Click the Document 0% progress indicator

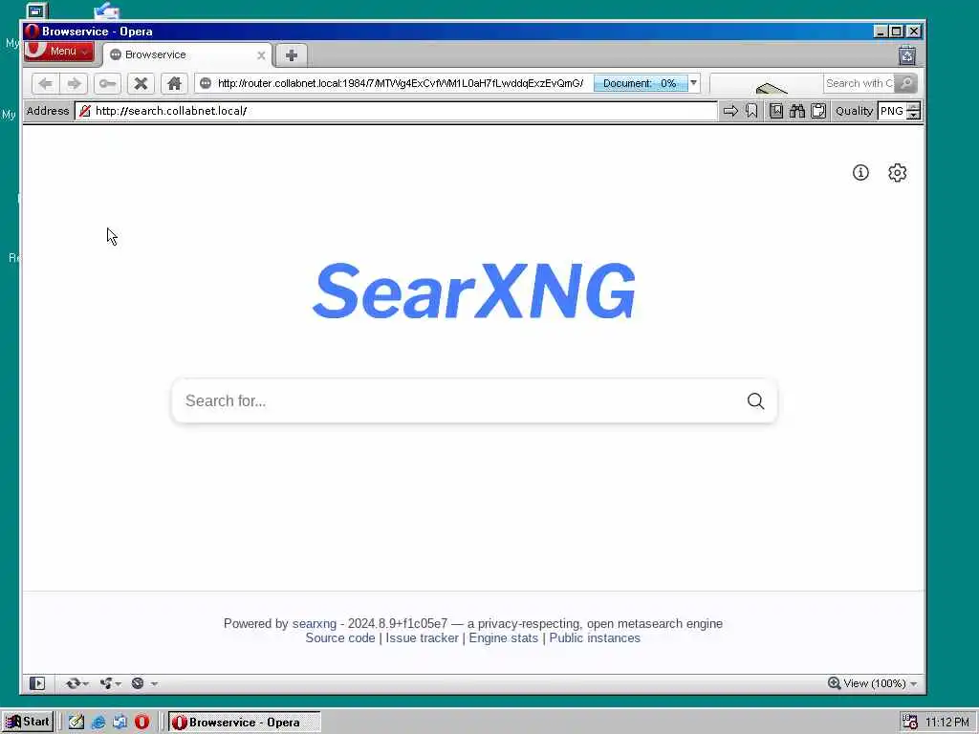640,84
